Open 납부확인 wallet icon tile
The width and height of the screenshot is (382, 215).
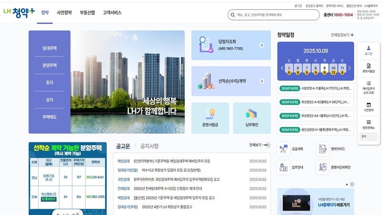[x=252, y=118]
